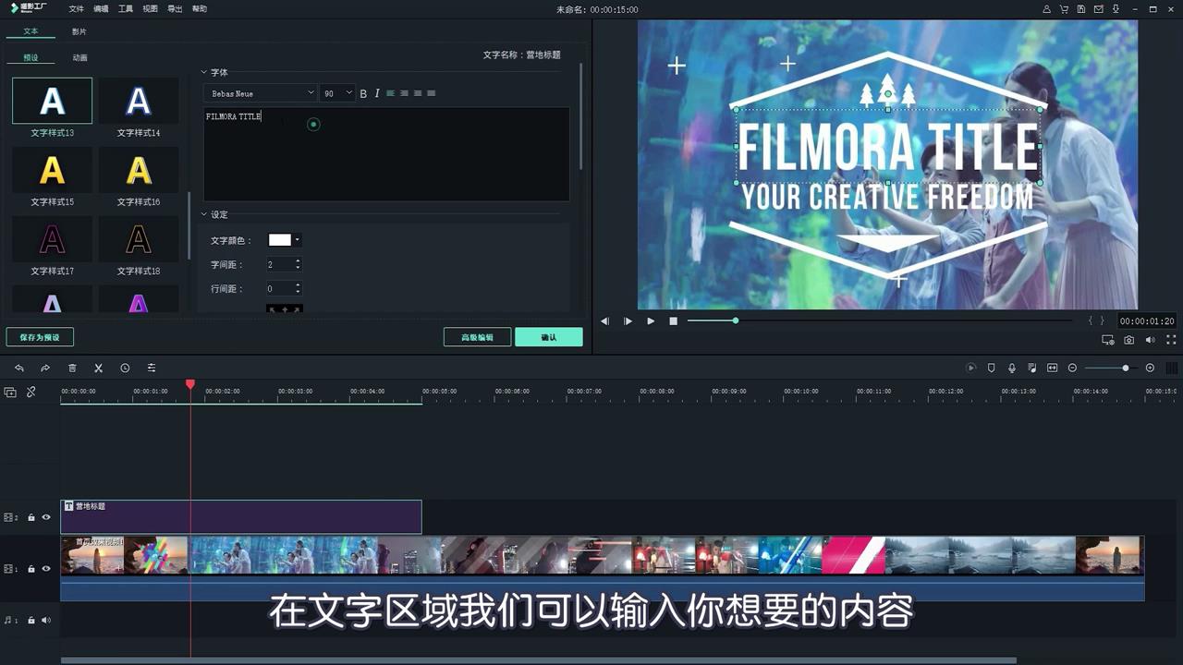1183x665 pixels.
Task: Open the 工具 menu
Action: click(126, 9)
